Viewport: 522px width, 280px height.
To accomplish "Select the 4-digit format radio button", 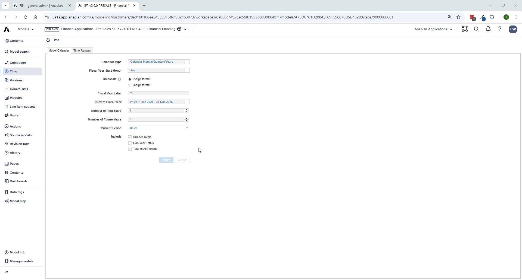I will point(130,85).
